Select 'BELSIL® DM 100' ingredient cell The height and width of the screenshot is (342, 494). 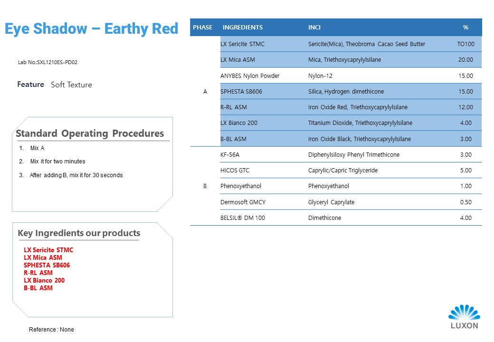point(243,218)
